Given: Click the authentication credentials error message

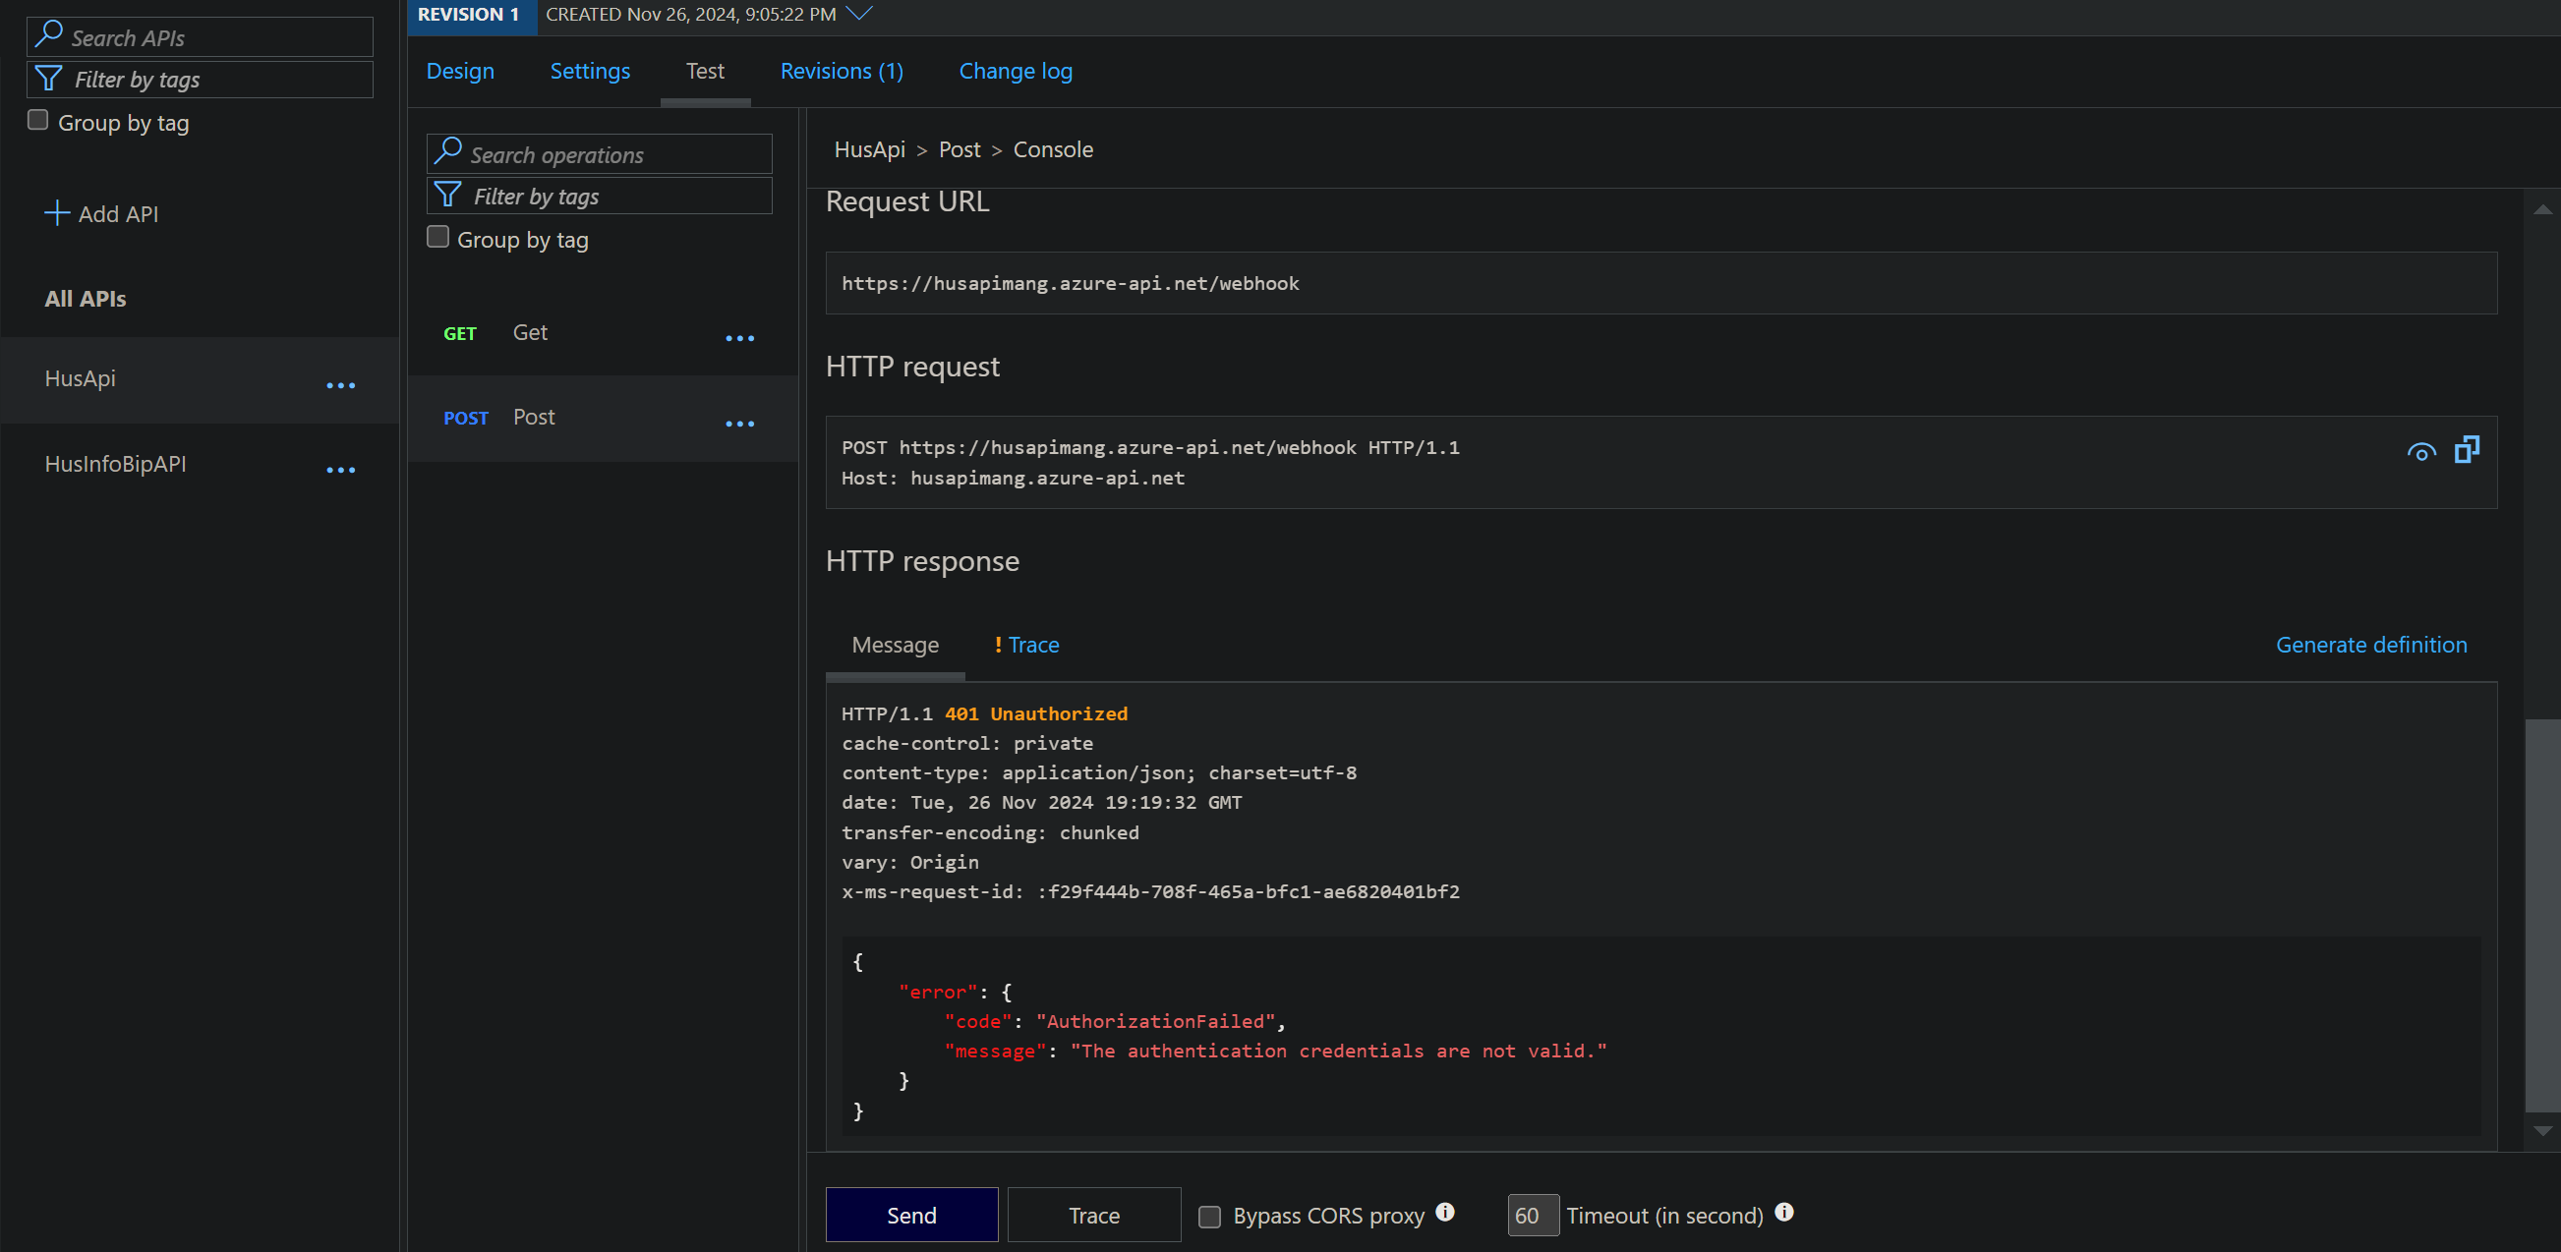Looking at the screenshot, I should click(x=1338, y=1051).
